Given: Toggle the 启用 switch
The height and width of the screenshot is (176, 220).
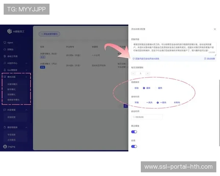Looking at the screenshot, I should pos(134,146).
